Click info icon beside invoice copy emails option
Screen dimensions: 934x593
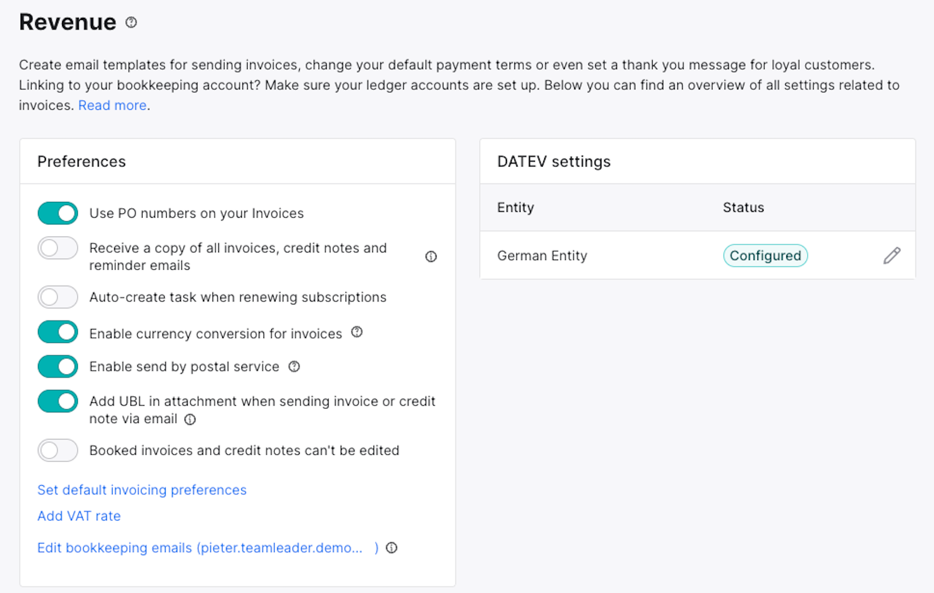click(431, 257)
